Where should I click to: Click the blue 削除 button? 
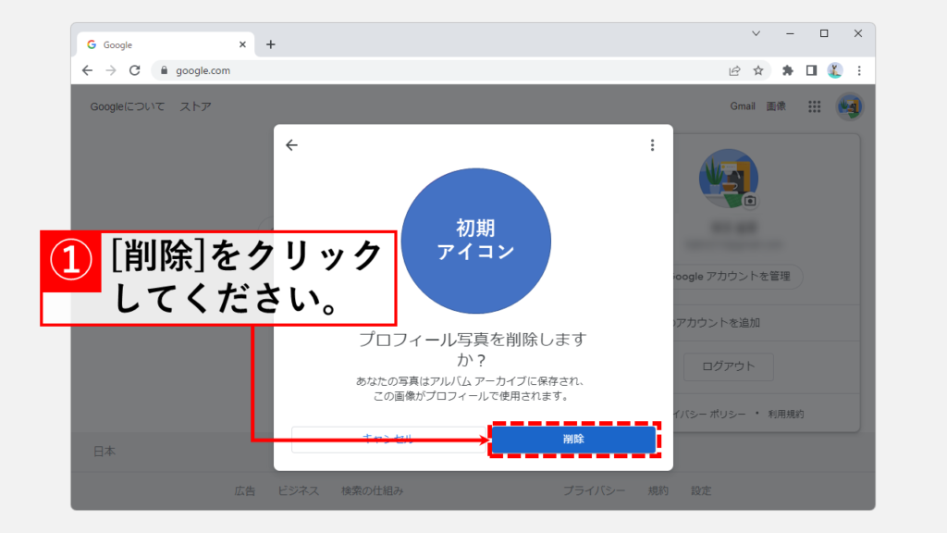pyautogui.click(x=573, y=440)
